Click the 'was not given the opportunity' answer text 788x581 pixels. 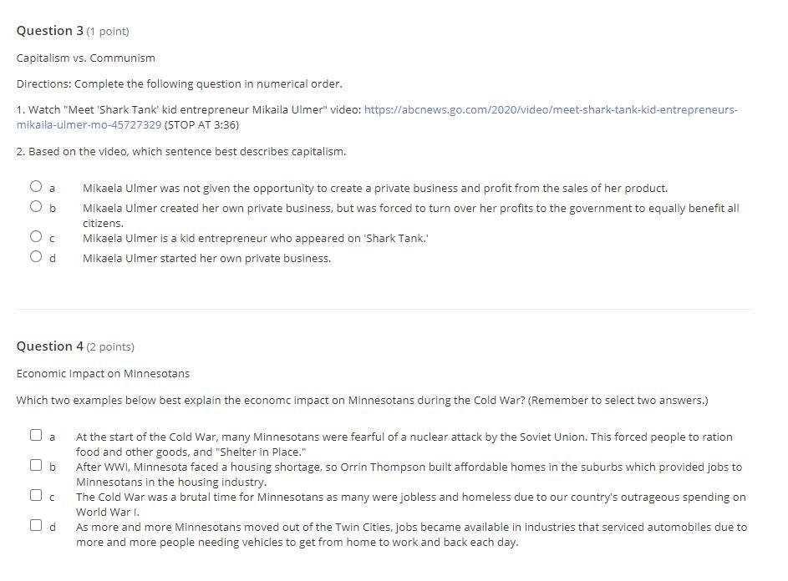pyautogui.click(x=374, y=188)
